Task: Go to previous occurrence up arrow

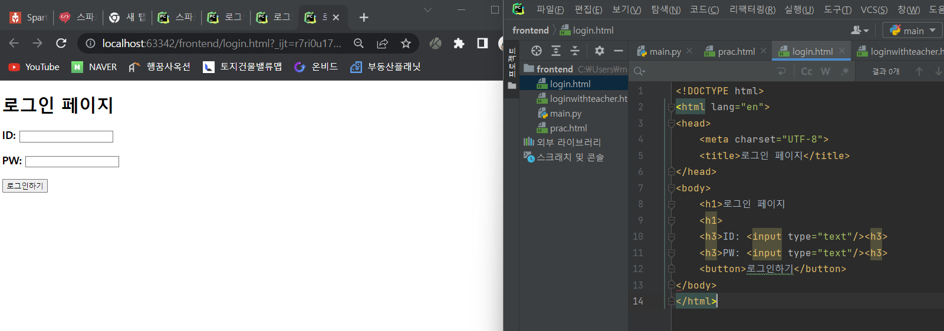Action: click(919, 71)
